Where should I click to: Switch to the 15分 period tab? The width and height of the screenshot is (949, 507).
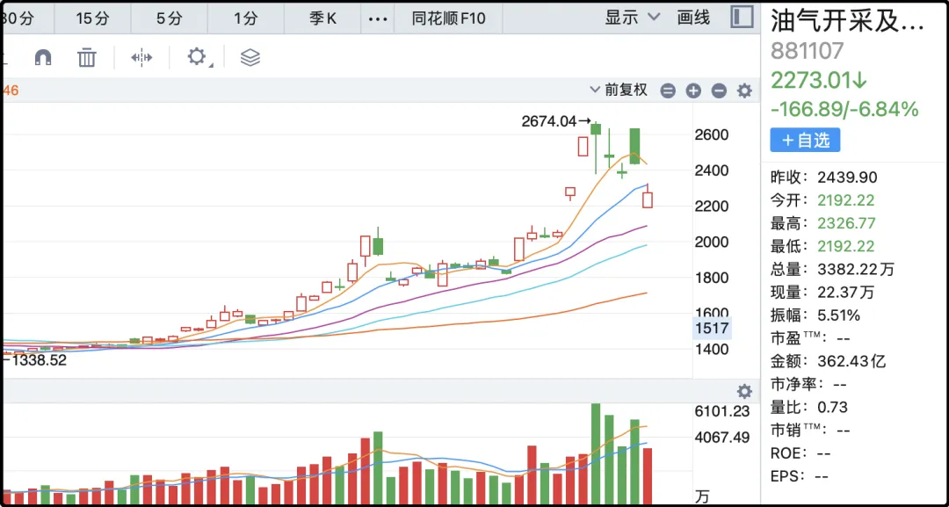click(91, 18)
